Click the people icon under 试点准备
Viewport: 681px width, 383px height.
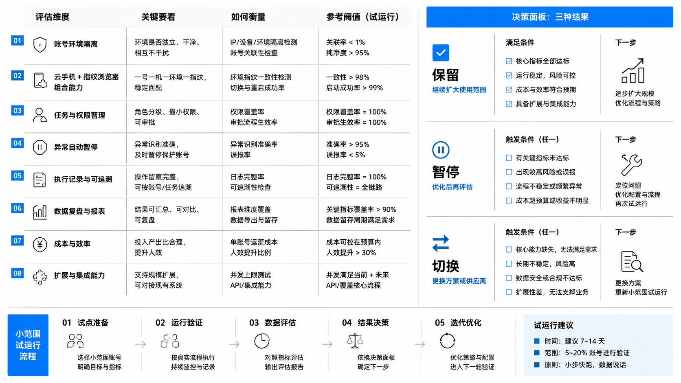(x=75, y=341)
